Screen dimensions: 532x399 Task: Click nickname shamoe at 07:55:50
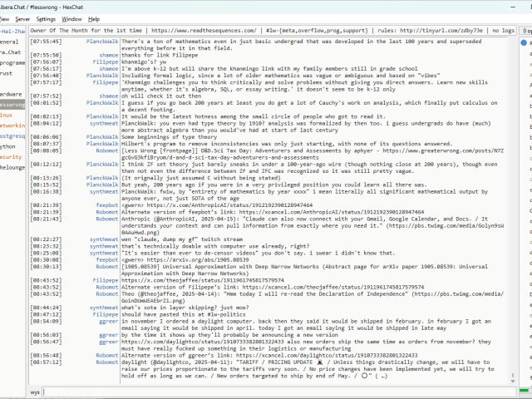(109, 55)
